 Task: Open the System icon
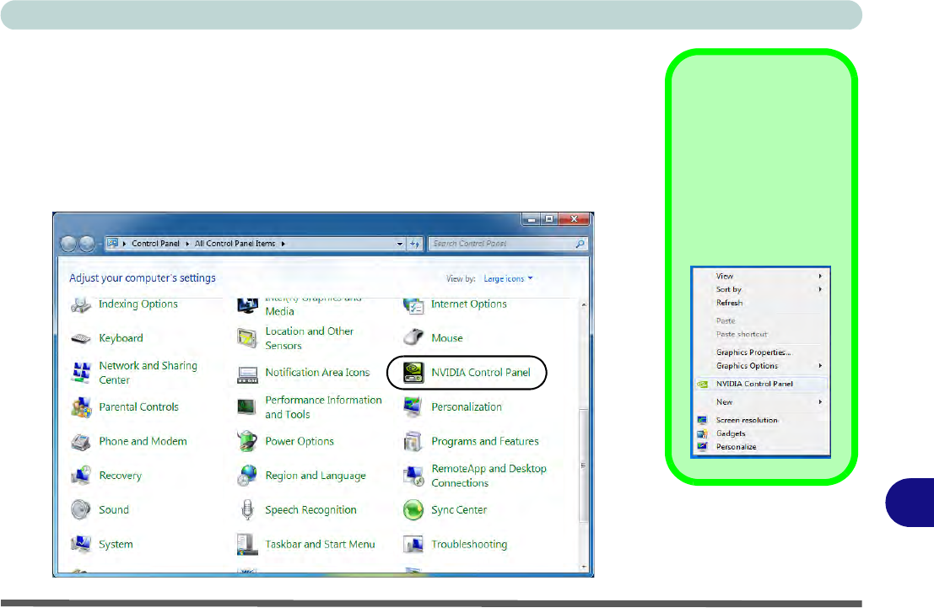(81, 544)
